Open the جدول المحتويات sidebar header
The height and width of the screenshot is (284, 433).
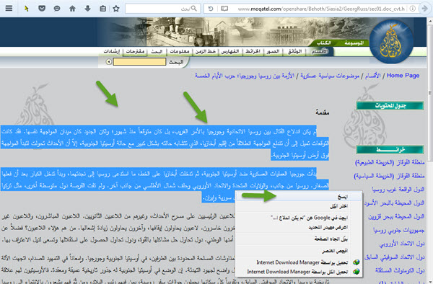click(390, 106)
